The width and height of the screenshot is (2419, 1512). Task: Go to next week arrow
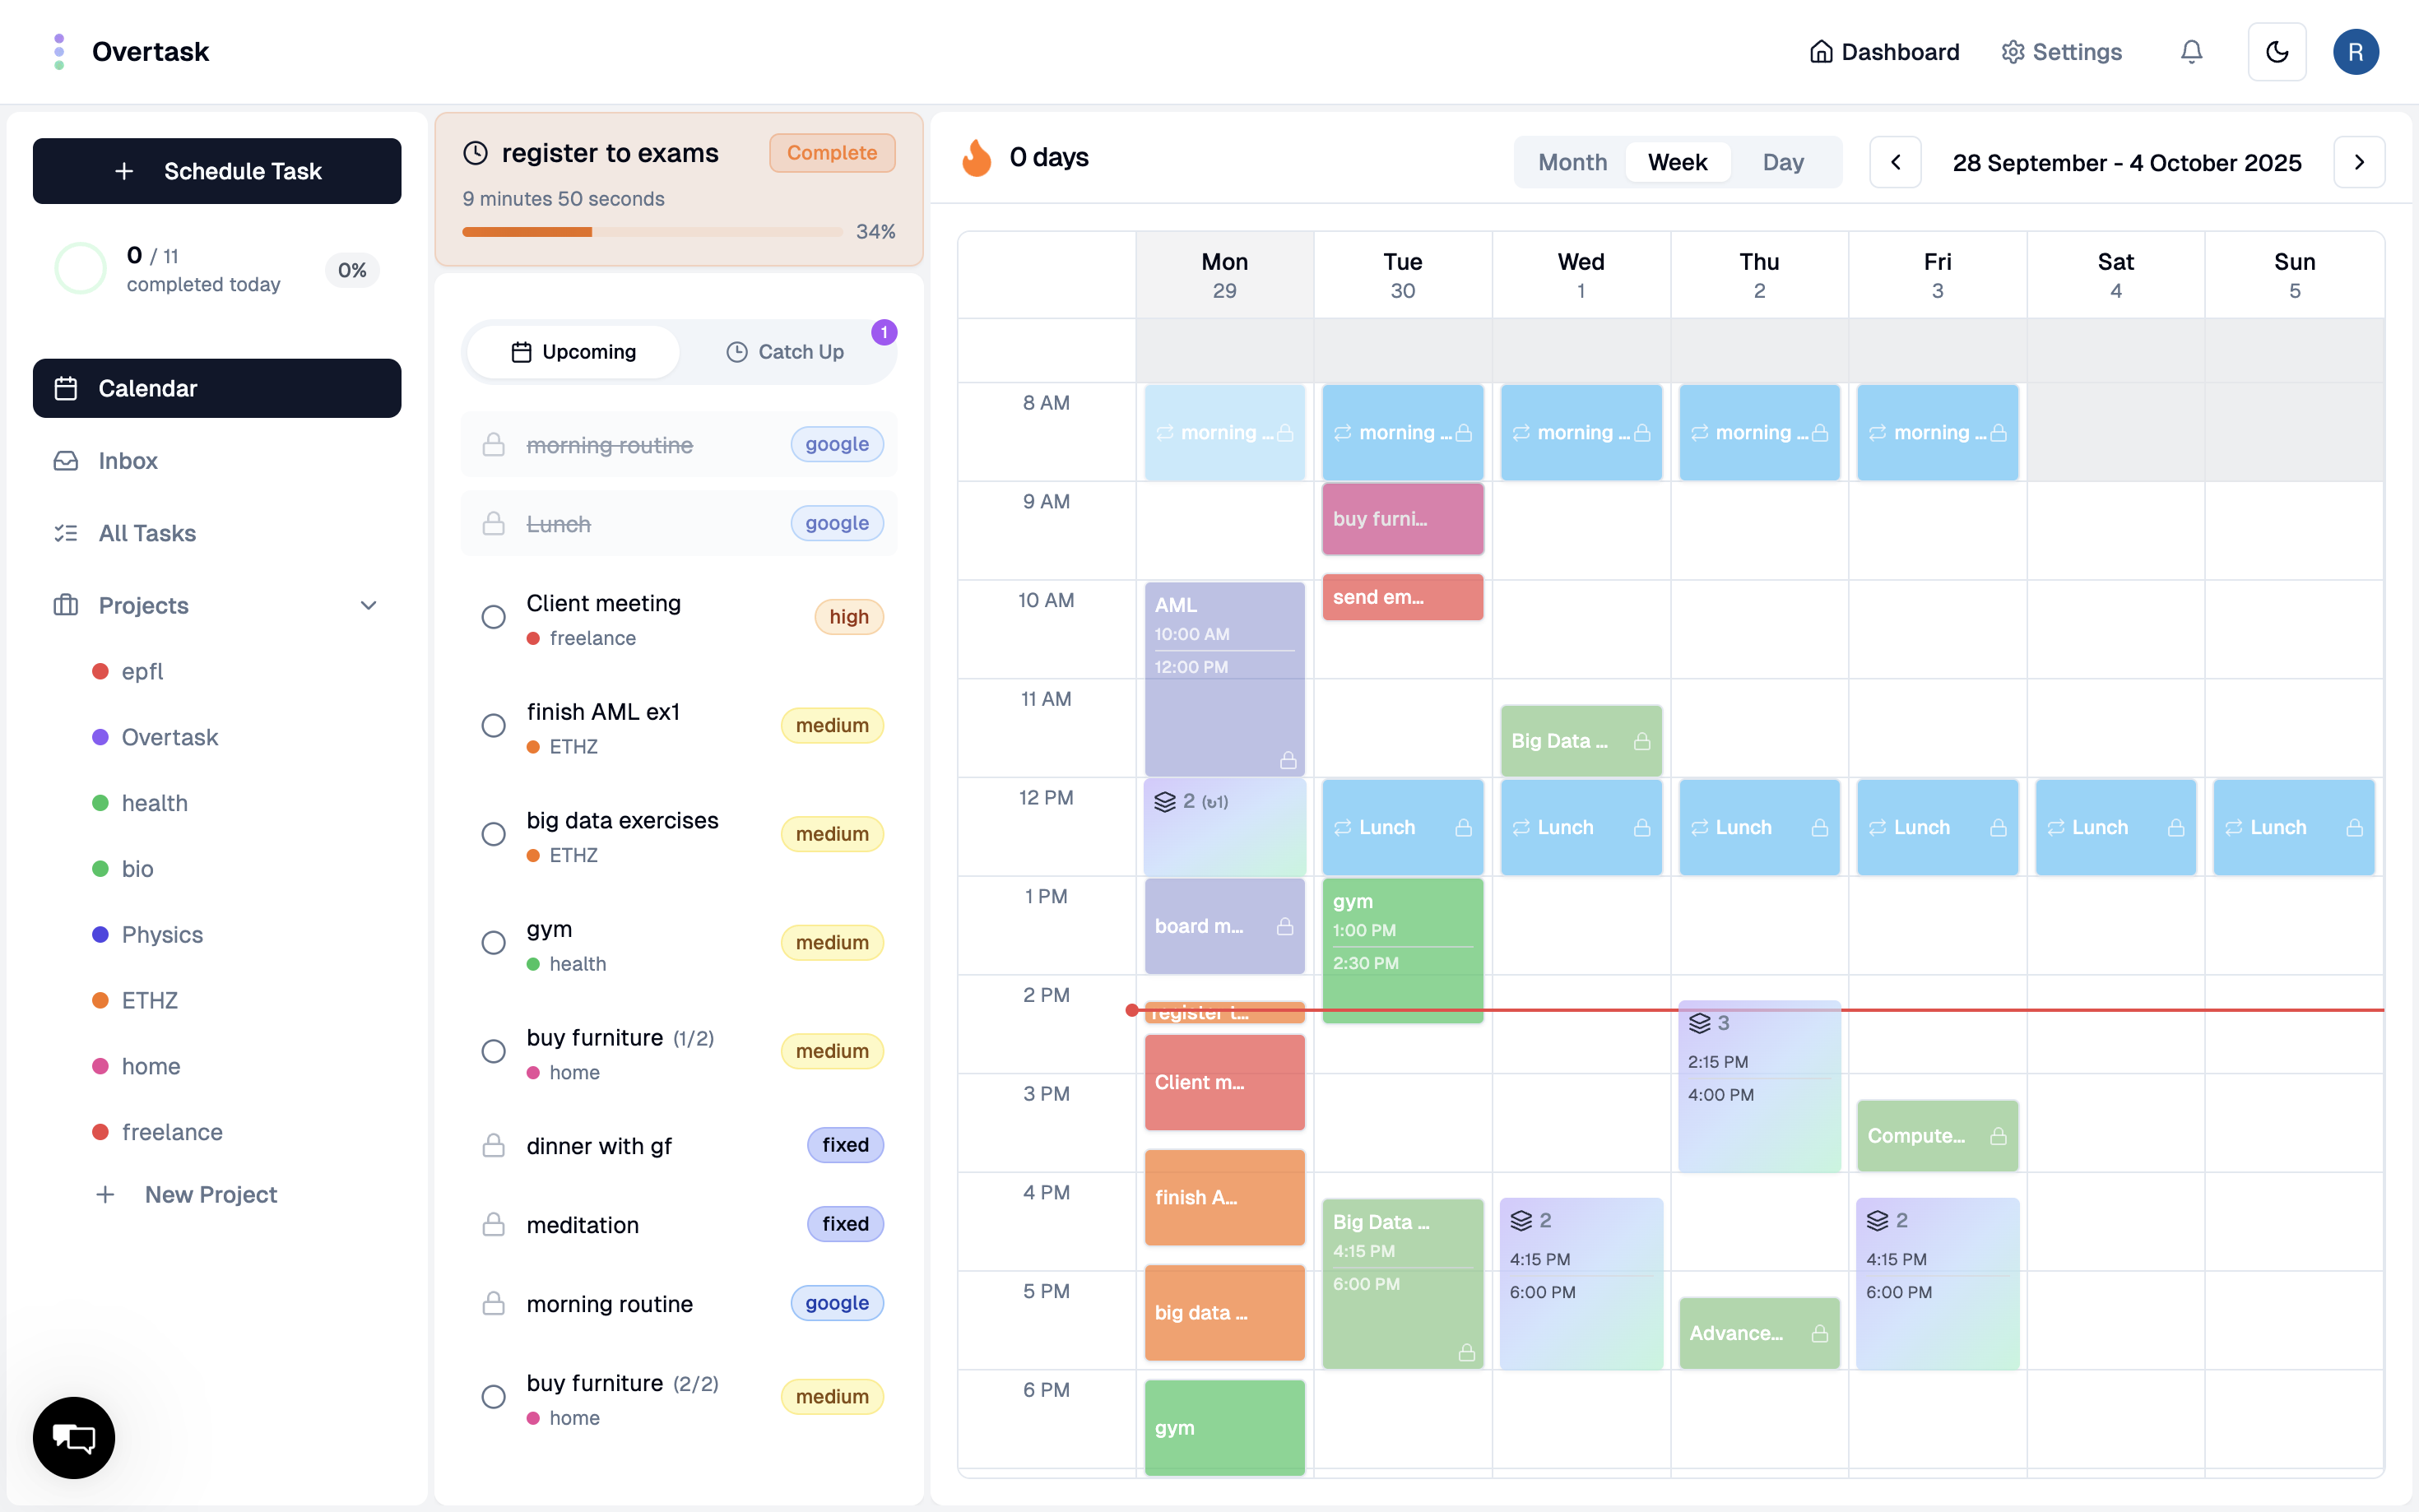[x=2358, y=162]
